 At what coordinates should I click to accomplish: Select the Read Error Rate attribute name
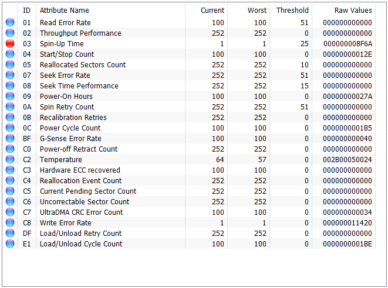pyautogui.click(x=65, y=22)
